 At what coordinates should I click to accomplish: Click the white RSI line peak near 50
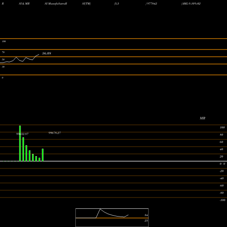pos(16,57)
